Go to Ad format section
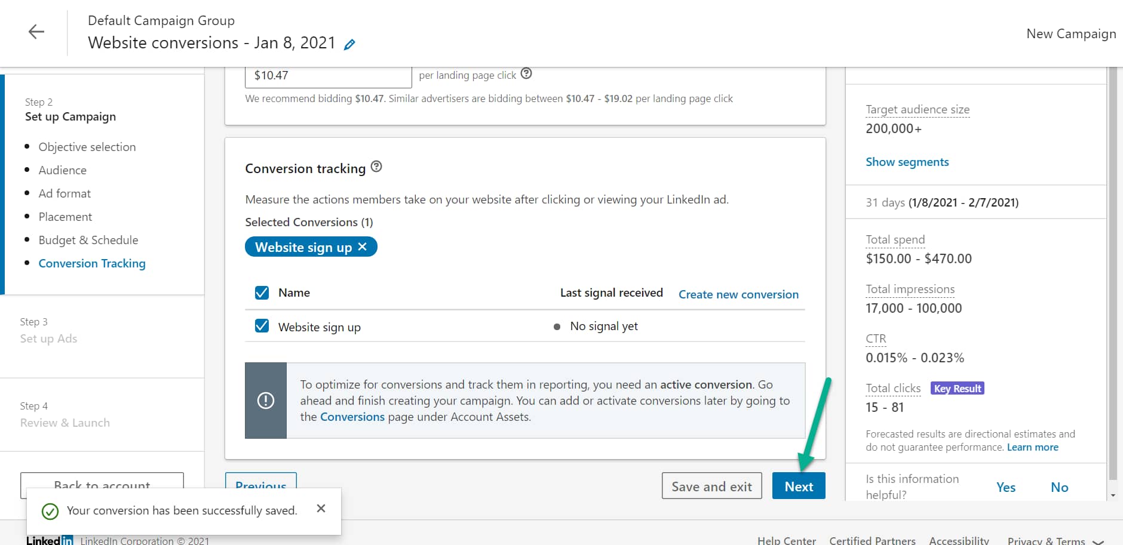The height and width of the screenshot is (545, 1123). point(65,193)
